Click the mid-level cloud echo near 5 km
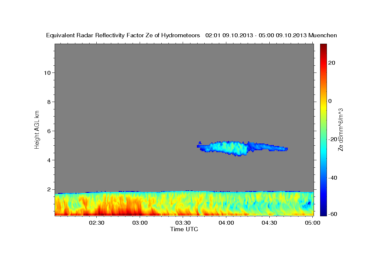388x259 pixels. click(x=242, y=148)
